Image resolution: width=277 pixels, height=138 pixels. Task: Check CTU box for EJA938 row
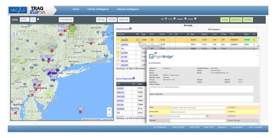pos(118,52)
